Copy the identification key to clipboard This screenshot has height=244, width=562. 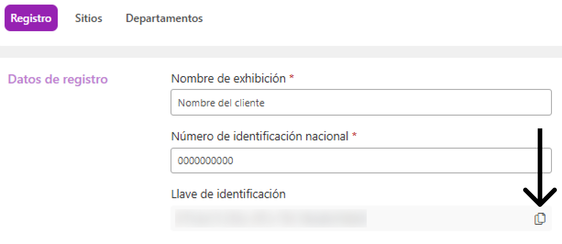click(x=540, y=219)
